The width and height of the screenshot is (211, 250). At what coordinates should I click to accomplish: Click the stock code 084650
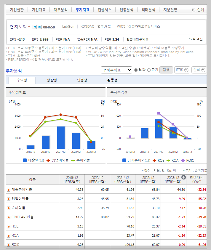[x=49, y=27]
